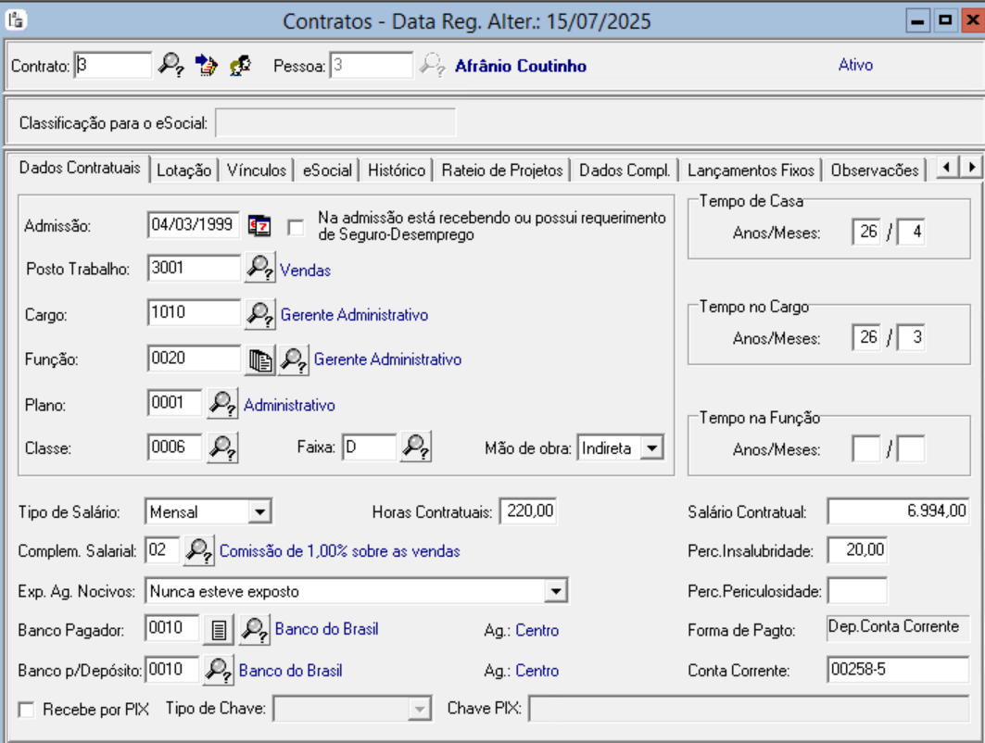Expand the Exp. Ag. Nocivos dropdown

click(x=555, y=590)
